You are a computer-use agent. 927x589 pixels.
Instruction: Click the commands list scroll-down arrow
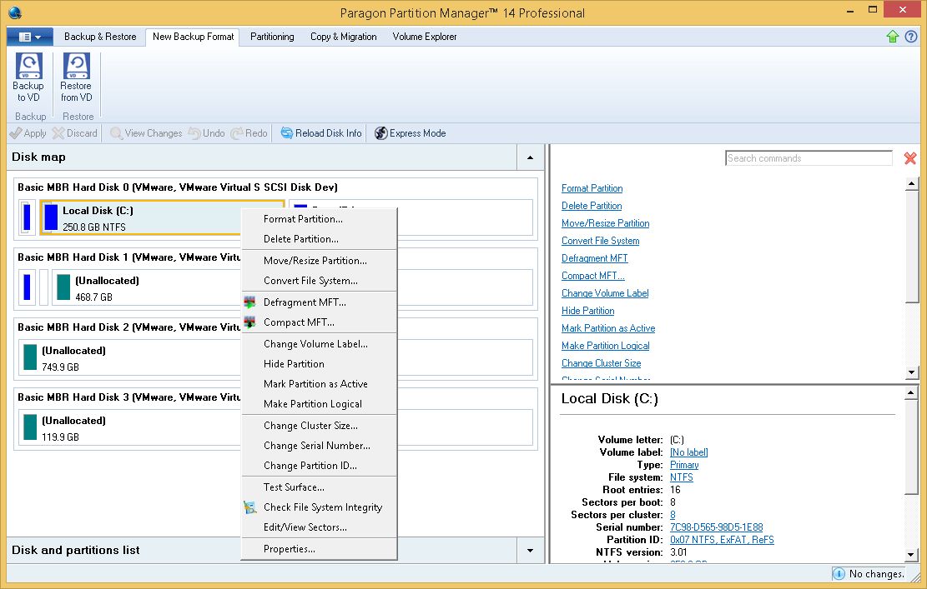(912, 372)
